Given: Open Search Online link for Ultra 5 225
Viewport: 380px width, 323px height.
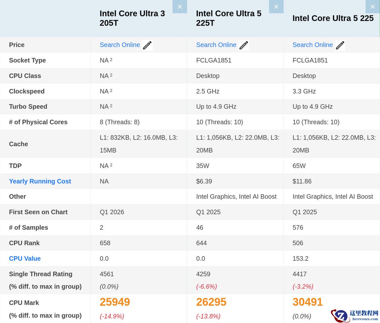Looking at the screenshot, I should tap(313, 45).
